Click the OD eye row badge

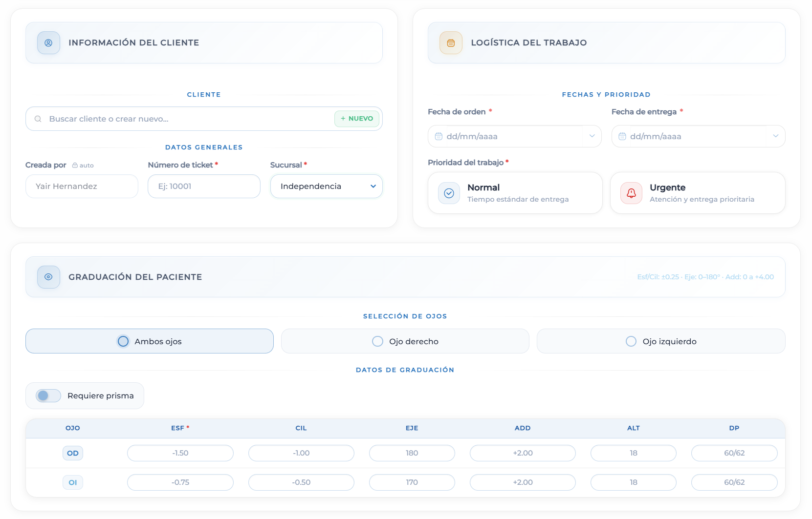[73, 453]
